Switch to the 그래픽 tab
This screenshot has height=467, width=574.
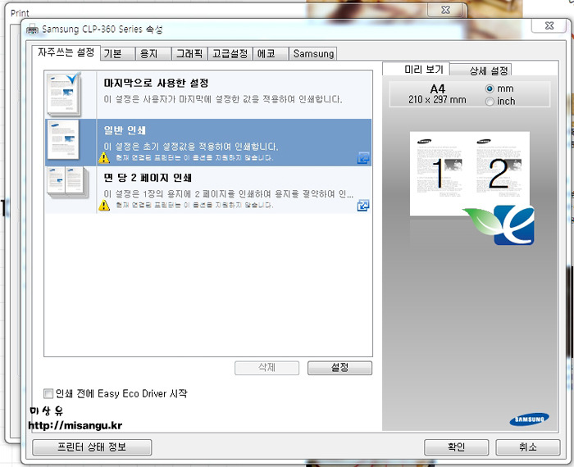[189, 54]
